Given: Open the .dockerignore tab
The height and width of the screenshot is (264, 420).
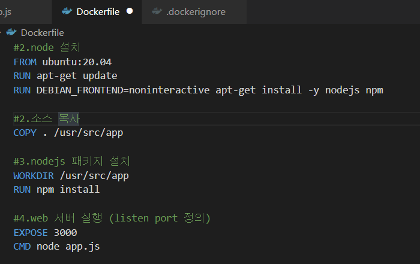Looking at the screenshot, I should tap(194, 12).
